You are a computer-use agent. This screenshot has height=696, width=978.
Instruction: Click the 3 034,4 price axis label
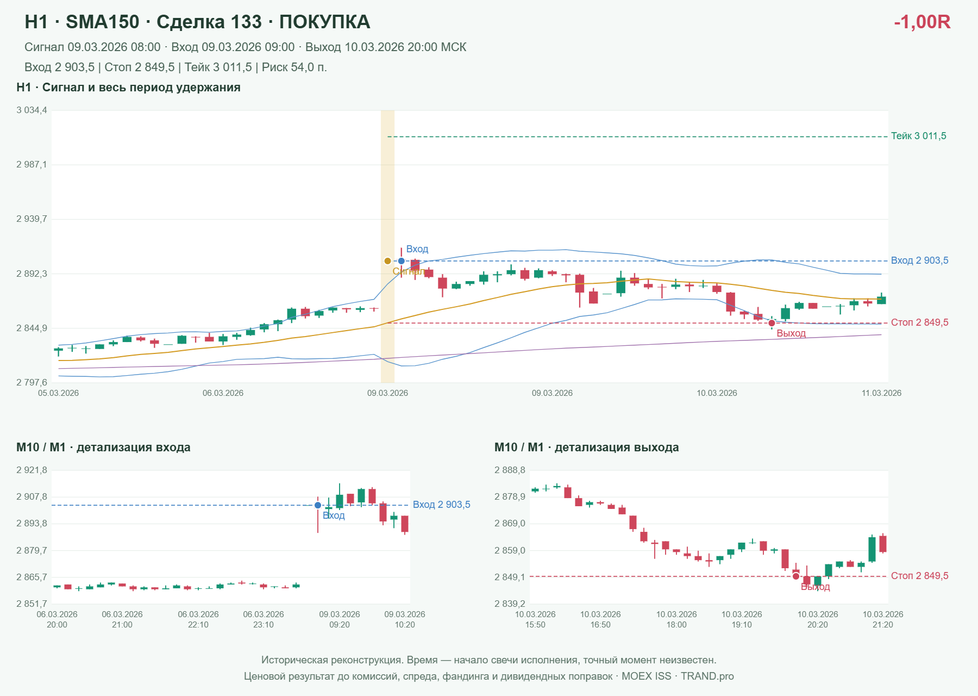coord(32,110)
